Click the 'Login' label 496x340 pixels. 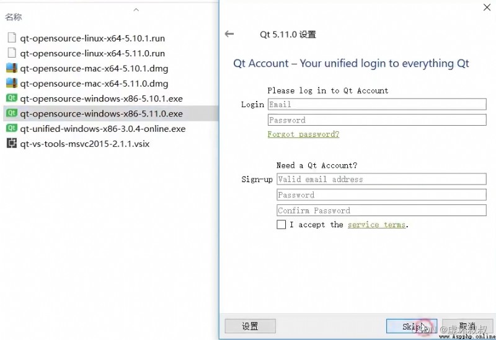pos(252,105)
